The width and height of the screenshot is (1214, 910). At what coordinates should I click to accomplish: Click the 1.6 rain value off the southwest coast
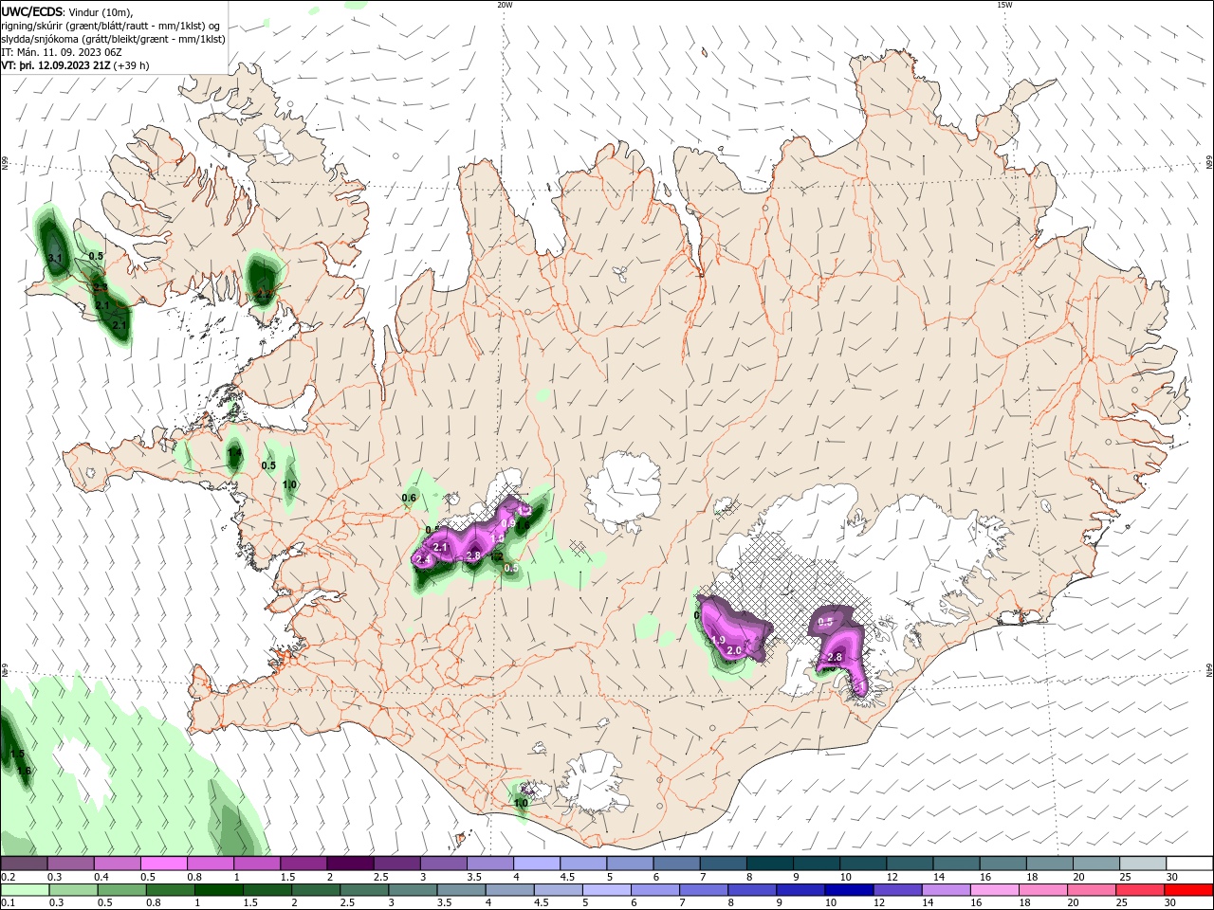coord(24,771)
